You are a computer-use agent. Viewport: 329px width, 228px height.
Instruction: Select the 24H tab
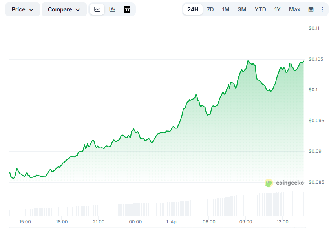tap(194, 9)
